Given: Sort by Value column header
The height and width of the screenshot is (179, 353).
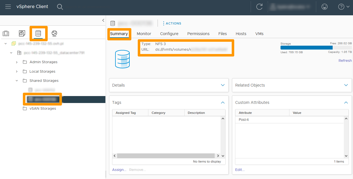Looking at the screenshot, I should click(x=319, y=113).
